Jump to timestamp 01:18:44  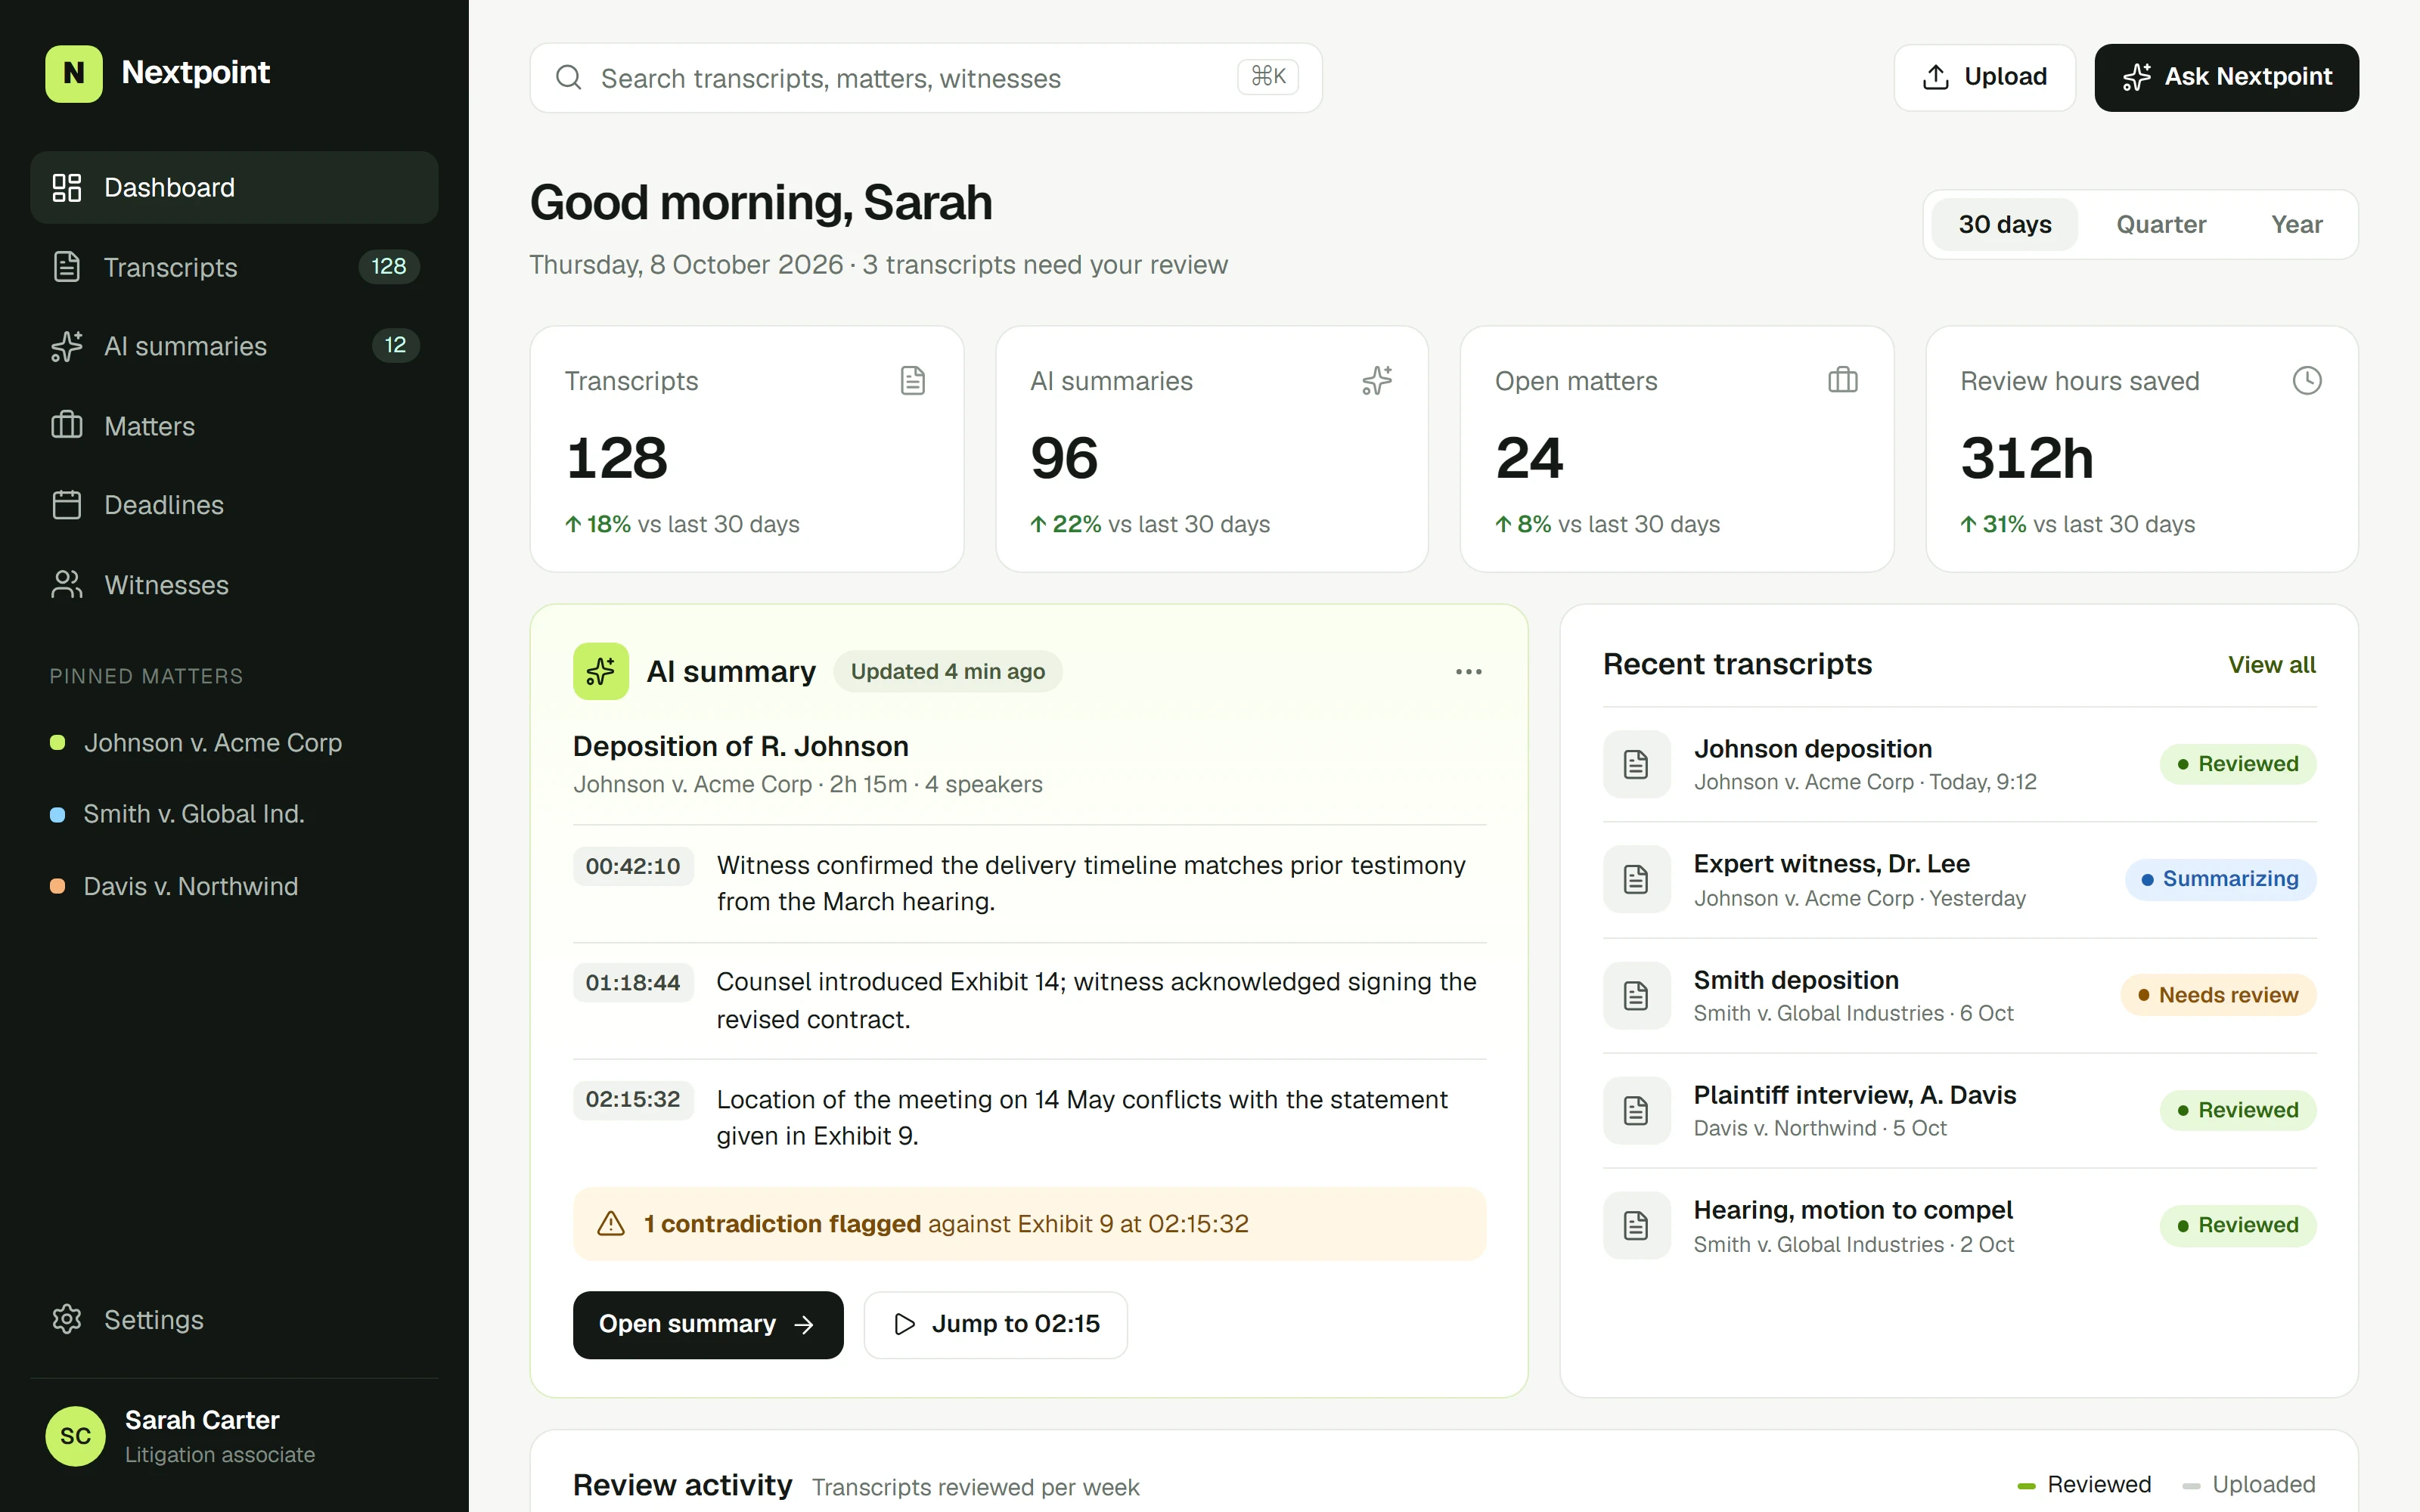coord(632,983)
